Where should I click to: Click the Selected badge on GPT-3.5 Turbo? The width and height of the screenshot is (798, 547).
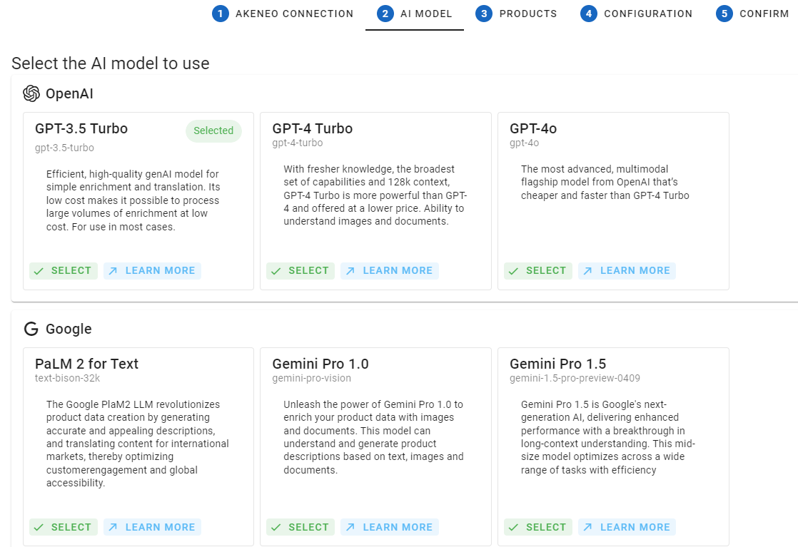point(213,131)
